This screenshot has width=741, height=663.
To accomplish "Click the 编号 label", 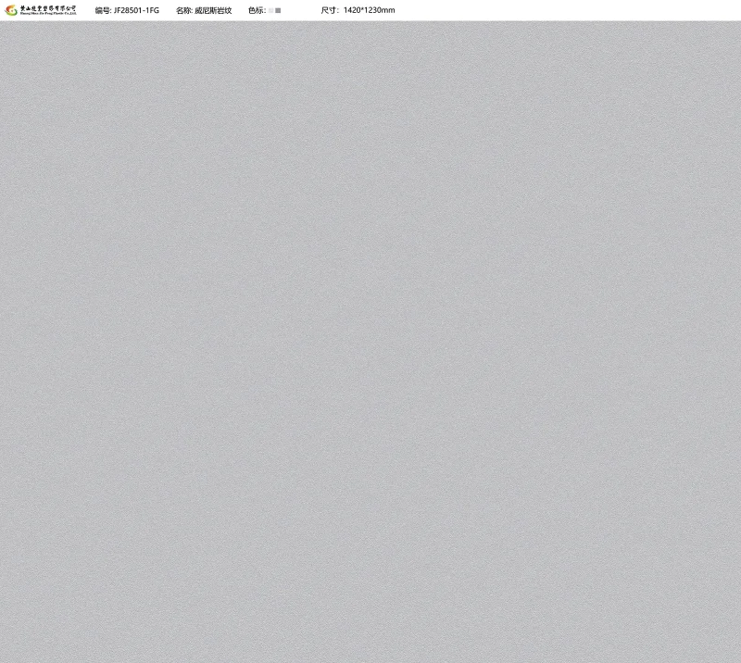I will click(103, 10).
